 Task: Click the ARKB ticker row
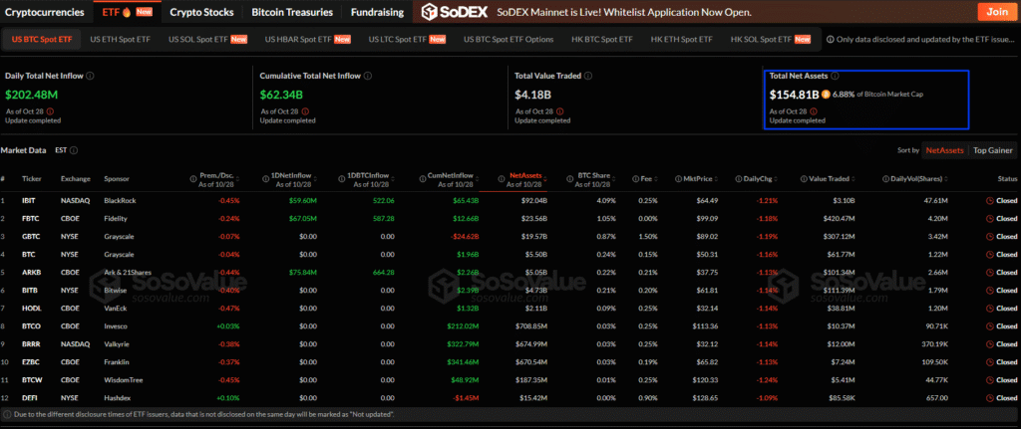[x=510, y=273]
